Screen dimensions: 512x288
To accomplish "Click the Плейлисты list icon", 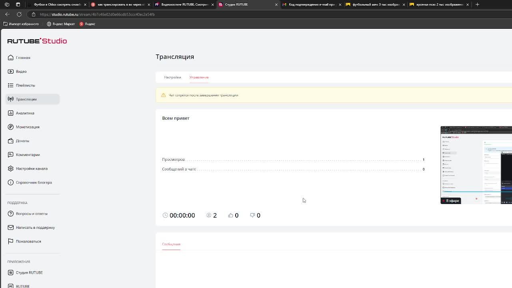I will pos(11,85).
